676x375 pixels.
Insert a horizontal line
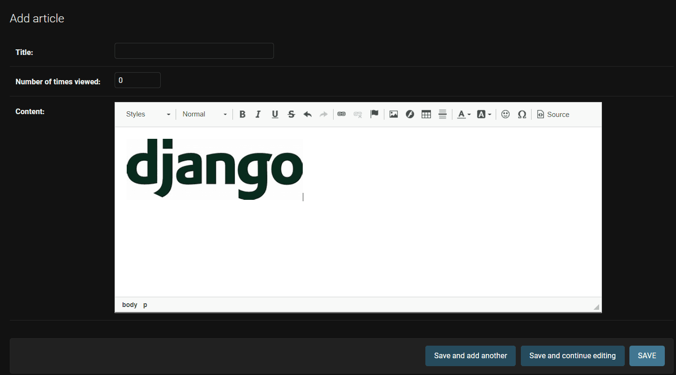[x=443, y=115]
